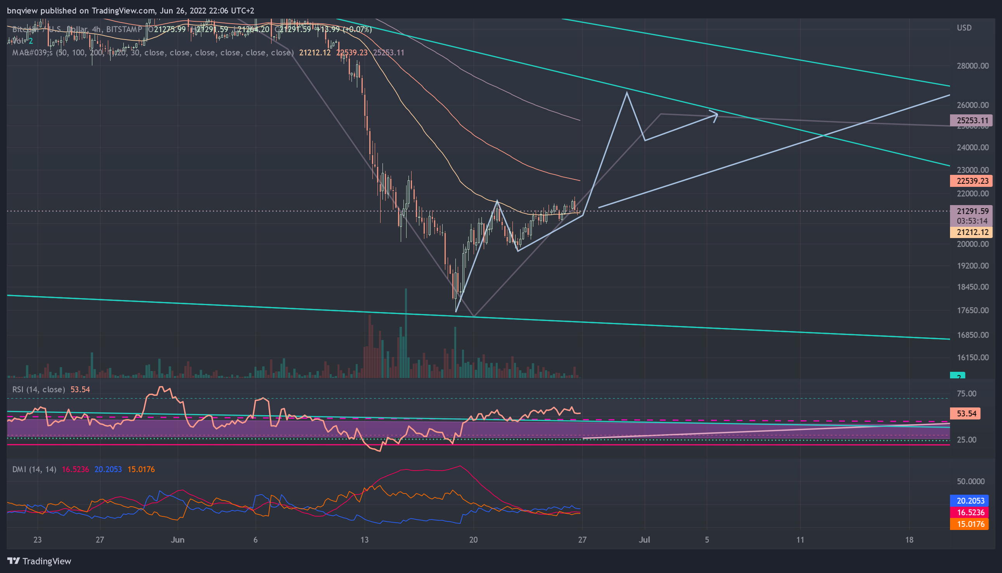Click the 21212.12 price tag on scale

pos(971,232)
